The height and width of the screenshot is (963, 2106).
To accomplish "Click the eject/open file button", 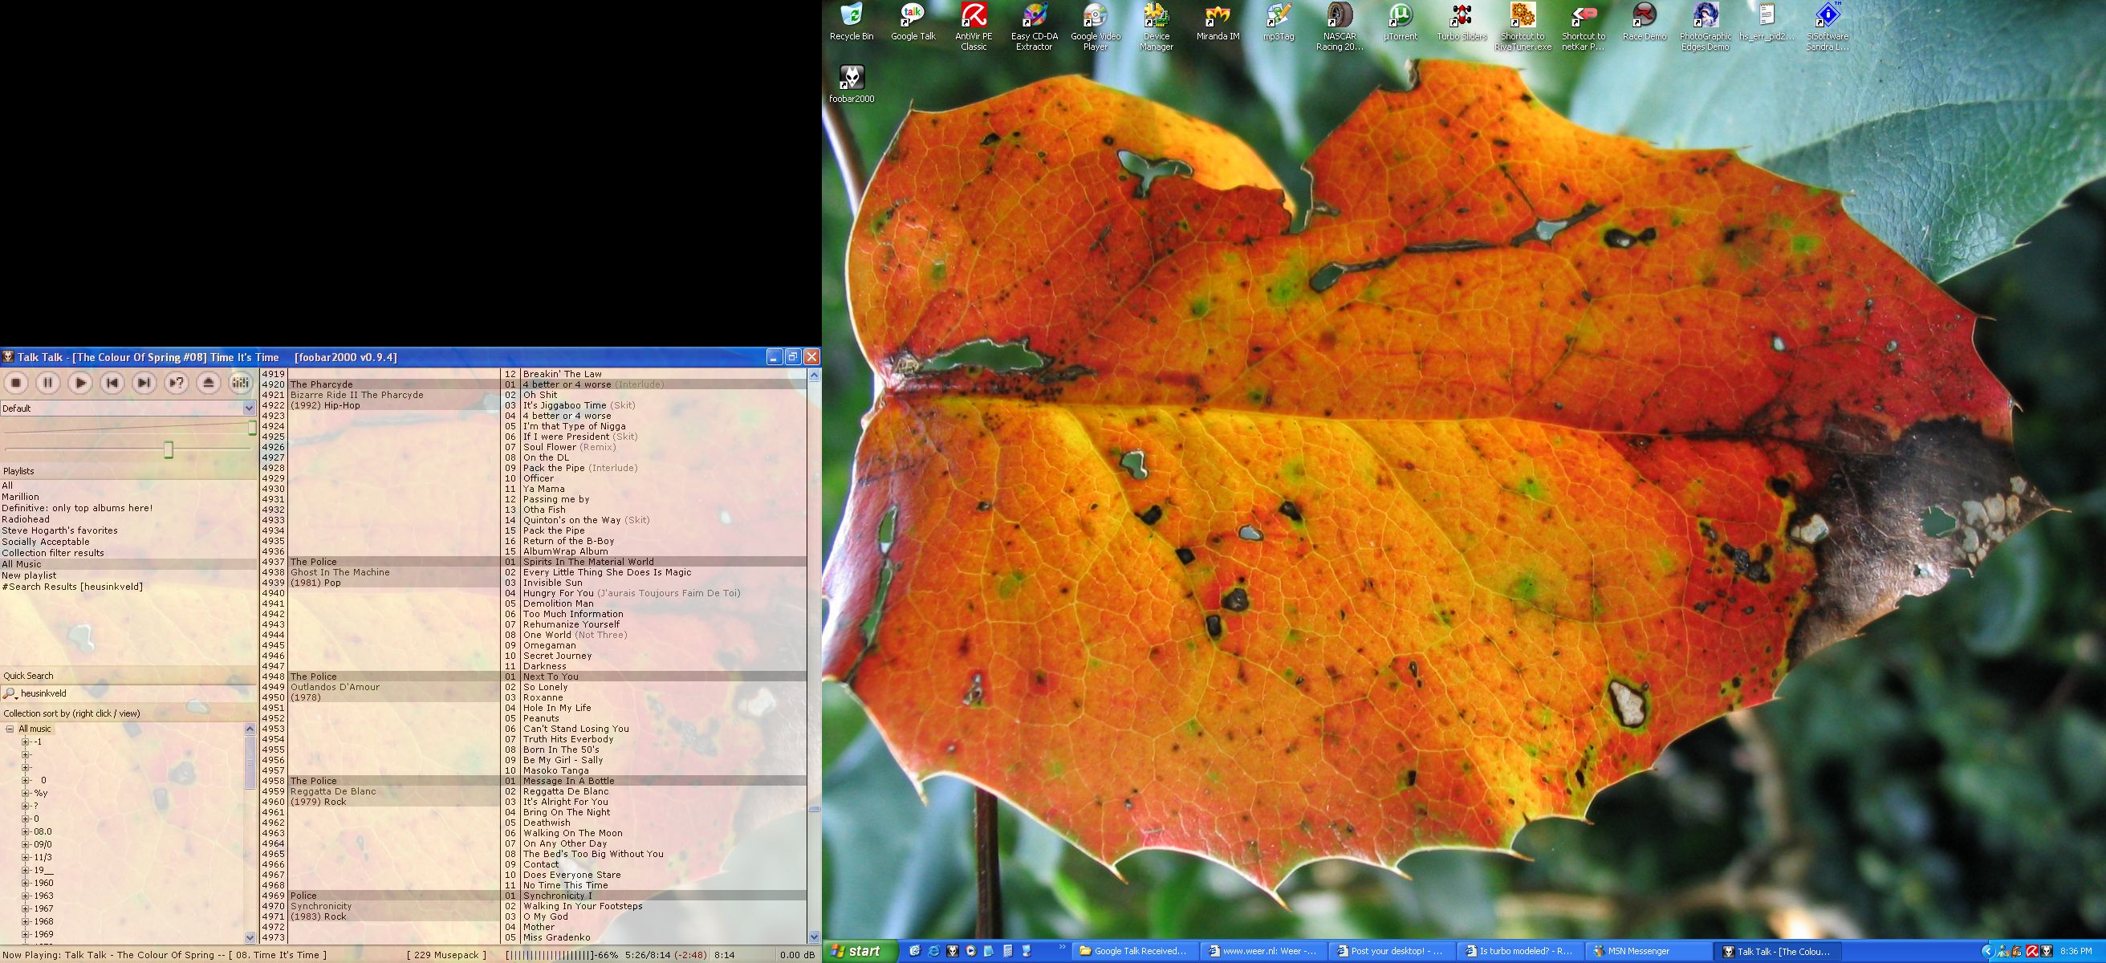I will (x=209, y=383).
